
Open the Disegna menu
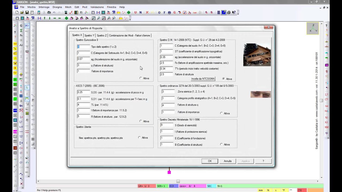(x=57, y=7)
